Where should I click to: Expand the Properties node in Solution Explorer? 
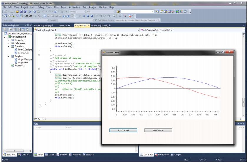coord(8,40)
